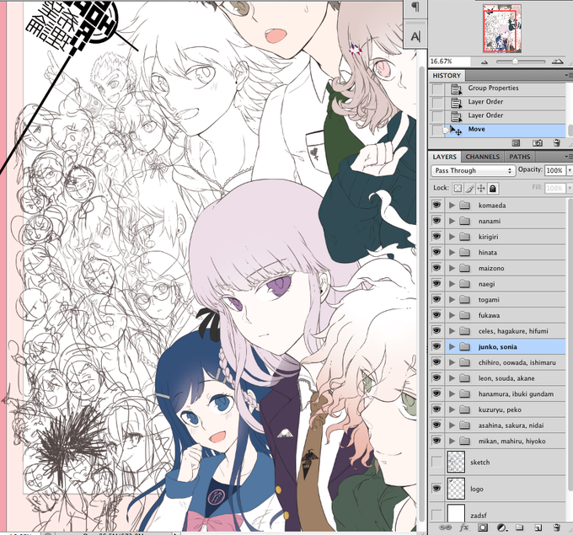Click the Lock all padlock icon
573x535 pixels.
tap(493, 188)
